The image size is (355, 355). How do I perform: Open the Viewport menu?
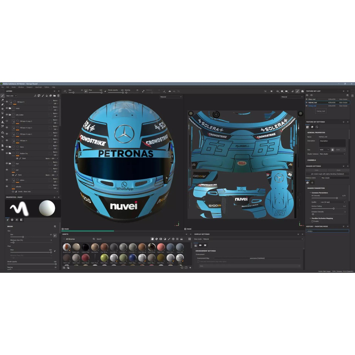click(31, 87)
